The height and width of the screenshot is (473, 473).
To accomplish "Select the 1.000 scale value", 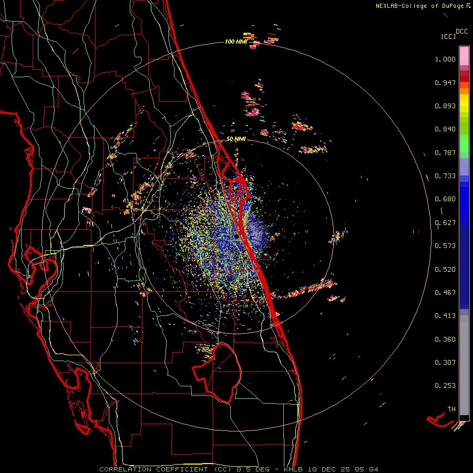I will tap(445, 59).
